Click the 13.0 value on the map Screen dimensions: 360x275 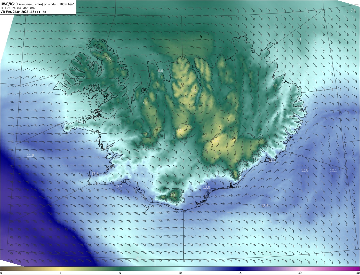[x=206, y=187]
